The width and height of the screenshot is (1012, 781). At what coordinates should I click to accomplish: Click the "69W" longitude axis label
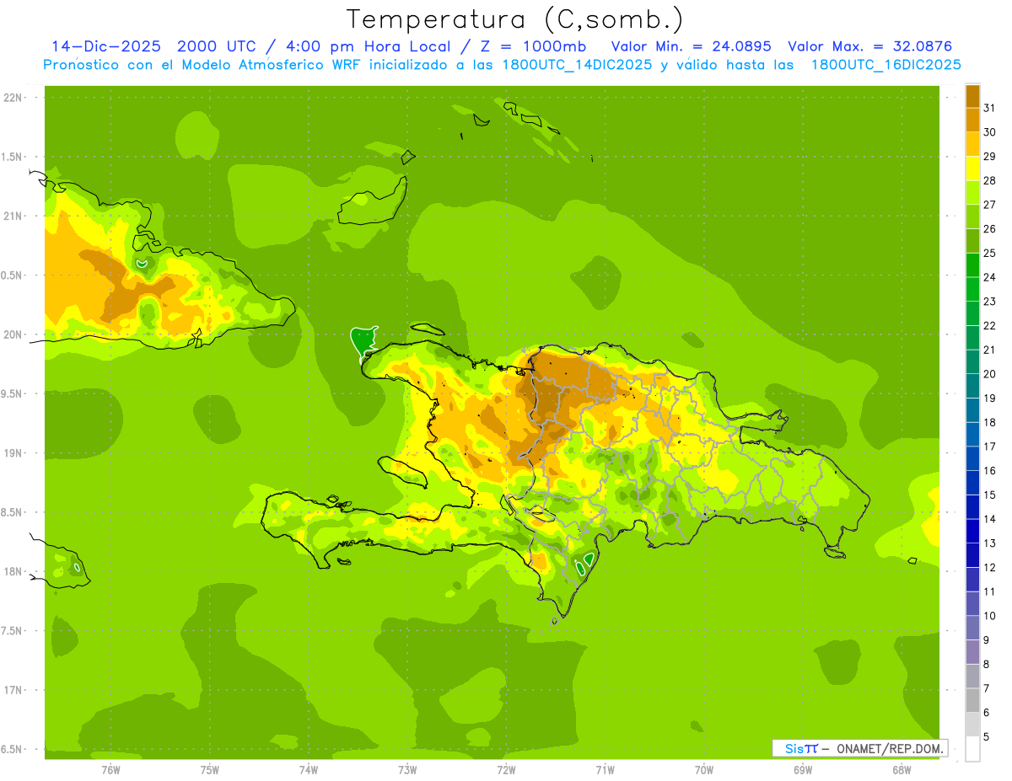pos(803,769)
